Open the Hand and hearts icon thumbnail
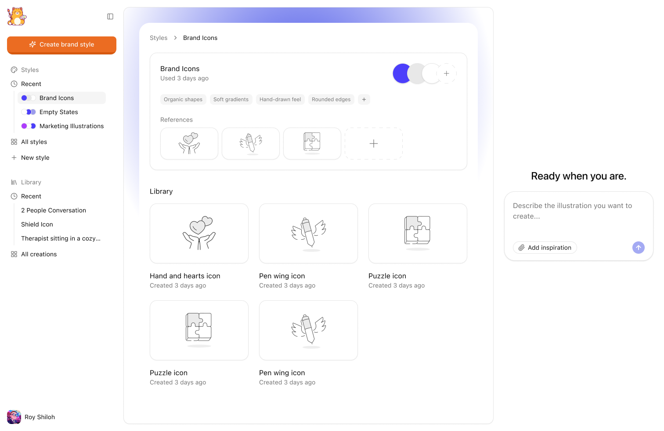Viewport: 664px width, 431px height. point(199,233)
